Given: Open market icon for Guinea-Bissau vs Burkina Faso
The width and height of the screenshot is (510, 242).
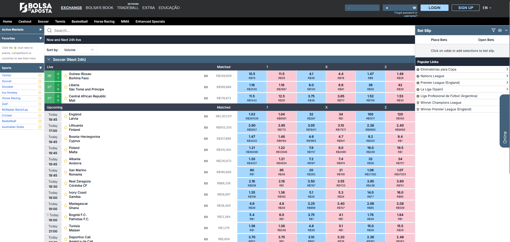Looking at the screenshot, I should (x=206, y=76).
